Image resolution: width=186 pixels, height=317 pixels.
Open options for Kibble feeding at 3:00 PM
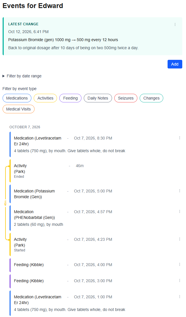coord(180,280)
